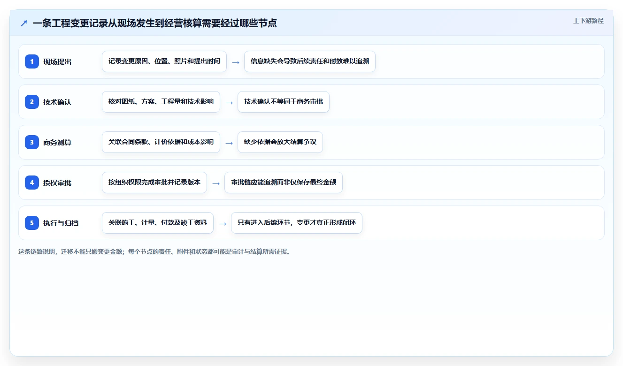Select the chip 审批链应能追溯而非仅保存最终金额
This screenshot has height=366, width=623.
284,183
